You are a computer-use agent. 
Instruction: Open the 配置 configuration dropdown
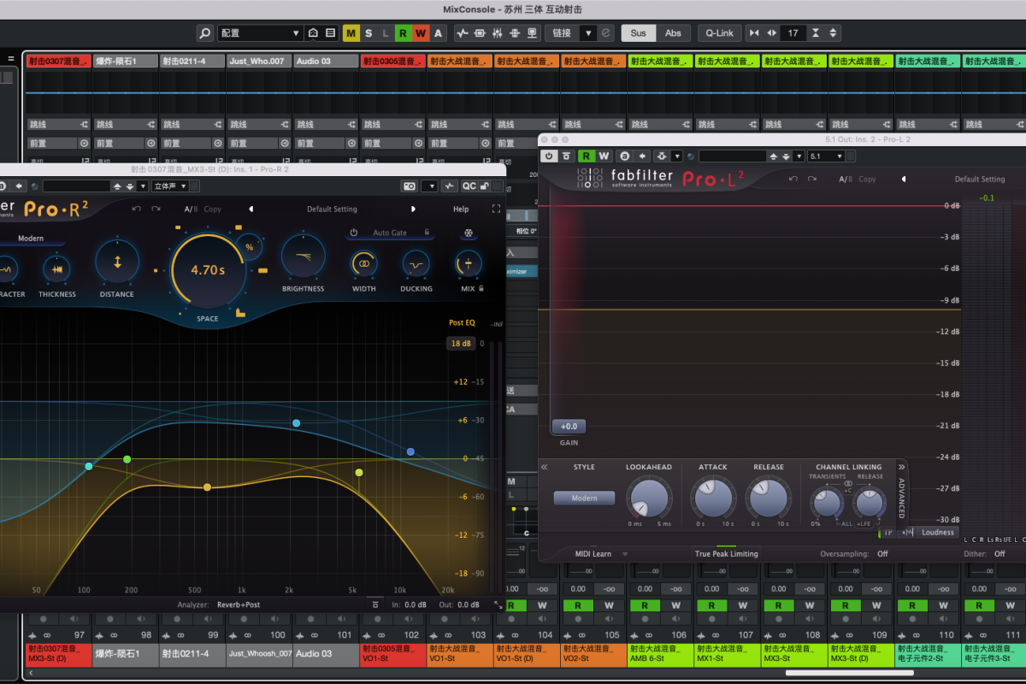pos(260,33)
